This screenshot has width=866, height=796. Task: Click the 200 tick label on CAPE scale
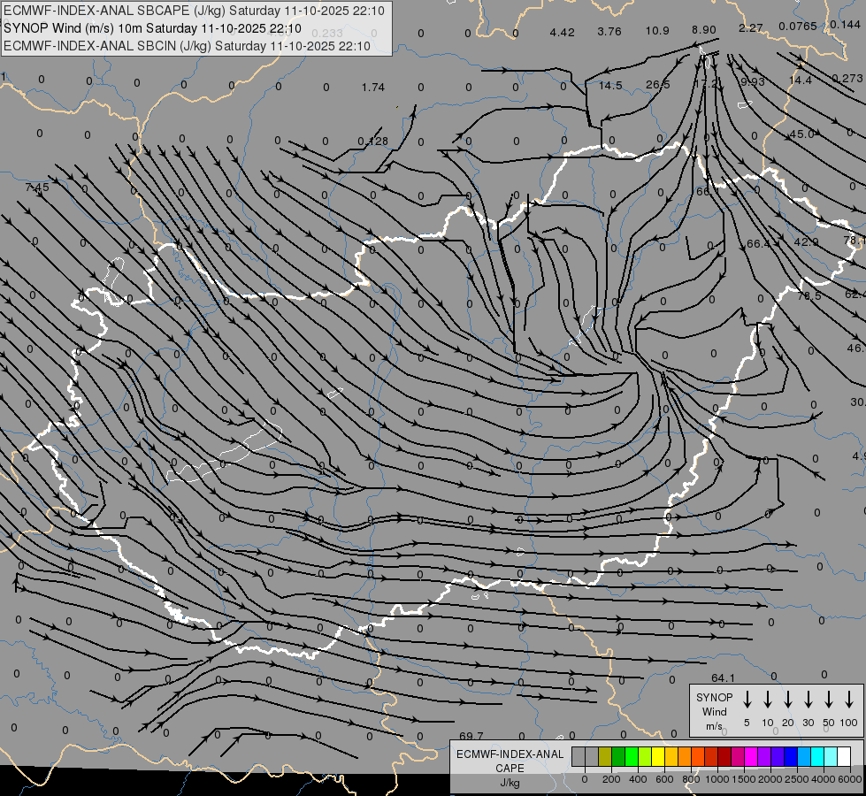pos(611,779)
